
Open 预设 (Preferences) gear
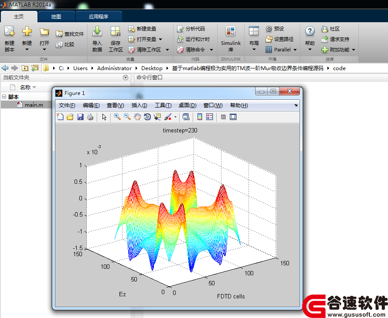pyautogui.click(x=269, y=29)
